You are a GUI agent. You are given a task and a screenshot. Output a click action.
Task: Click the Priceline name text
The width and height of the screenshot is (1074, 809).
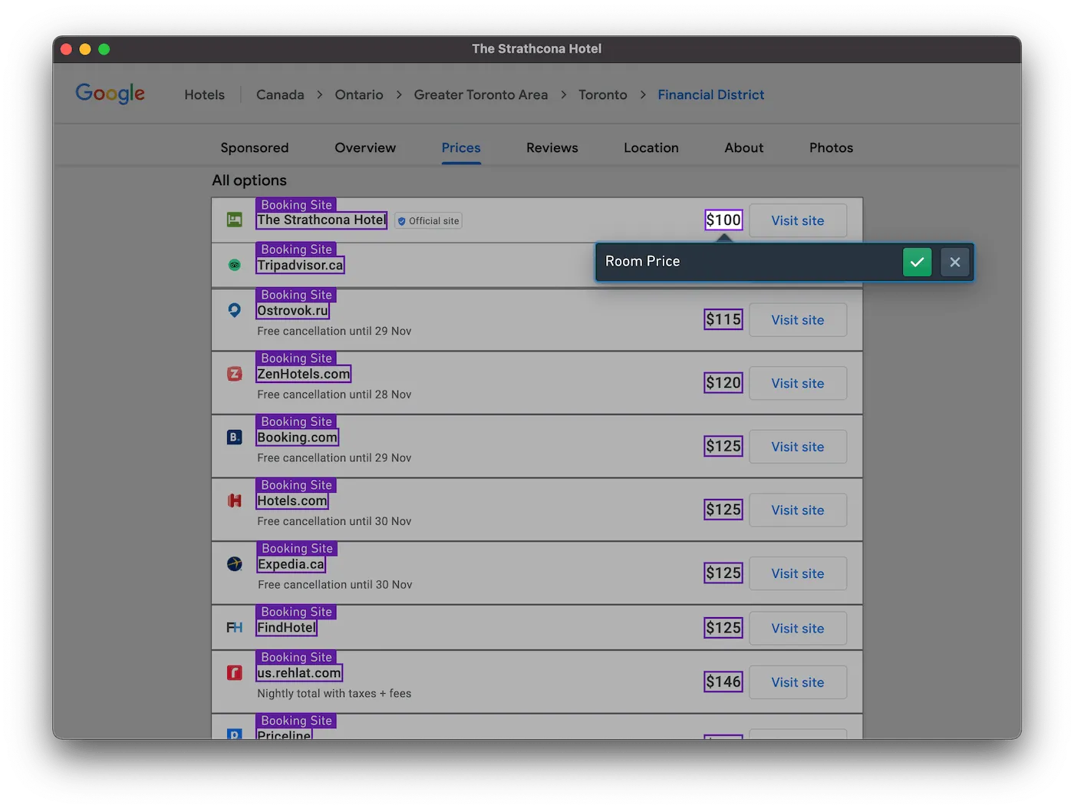tap(284, 735)
